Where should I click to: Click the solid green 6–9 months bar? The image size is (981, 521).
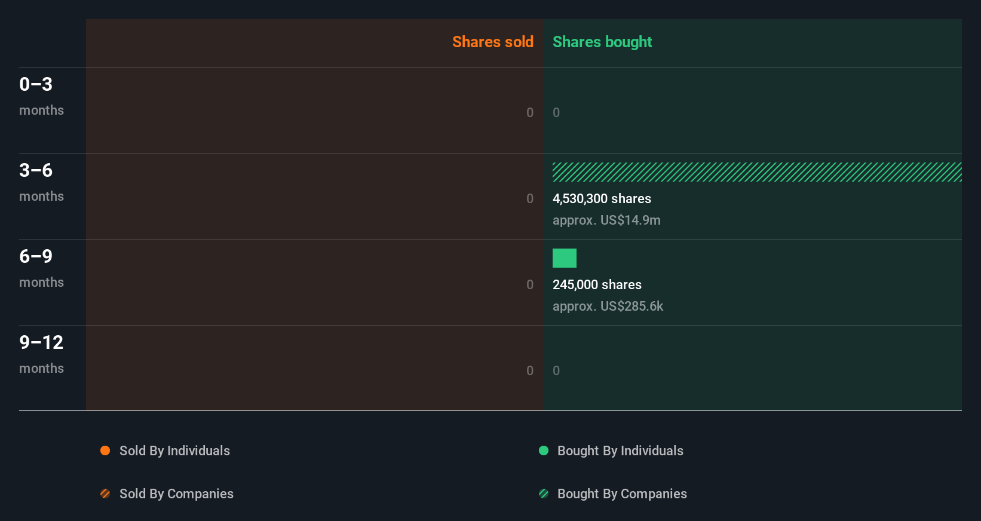pos(565,258)
